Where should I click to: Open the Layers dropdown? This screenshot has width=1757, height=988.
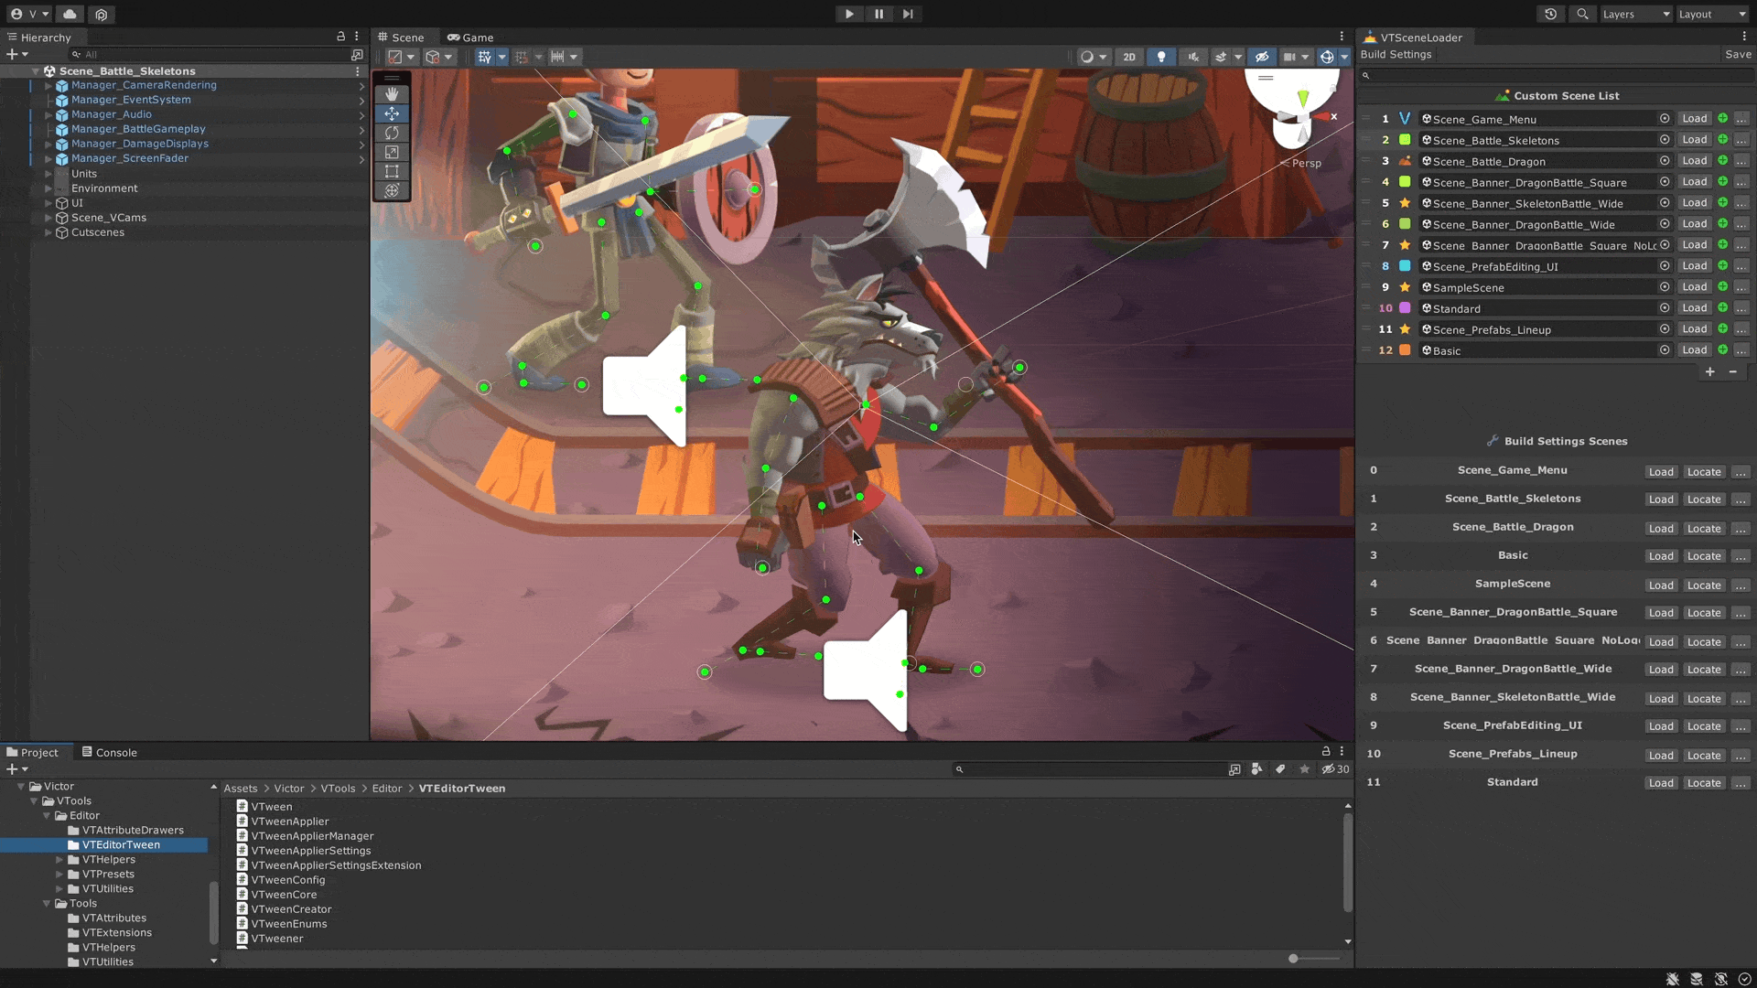(x=1634, y=14)
